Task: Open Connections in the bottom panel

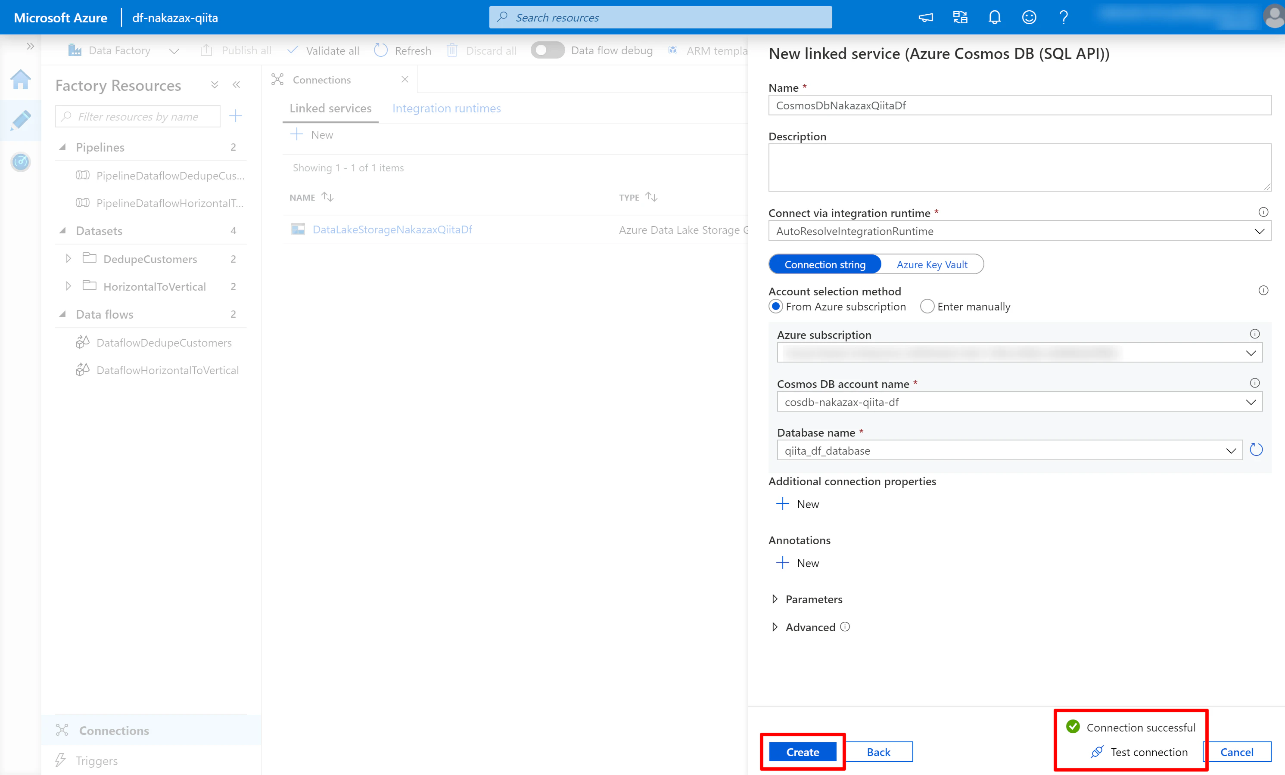Action: [x=151, y=730]
